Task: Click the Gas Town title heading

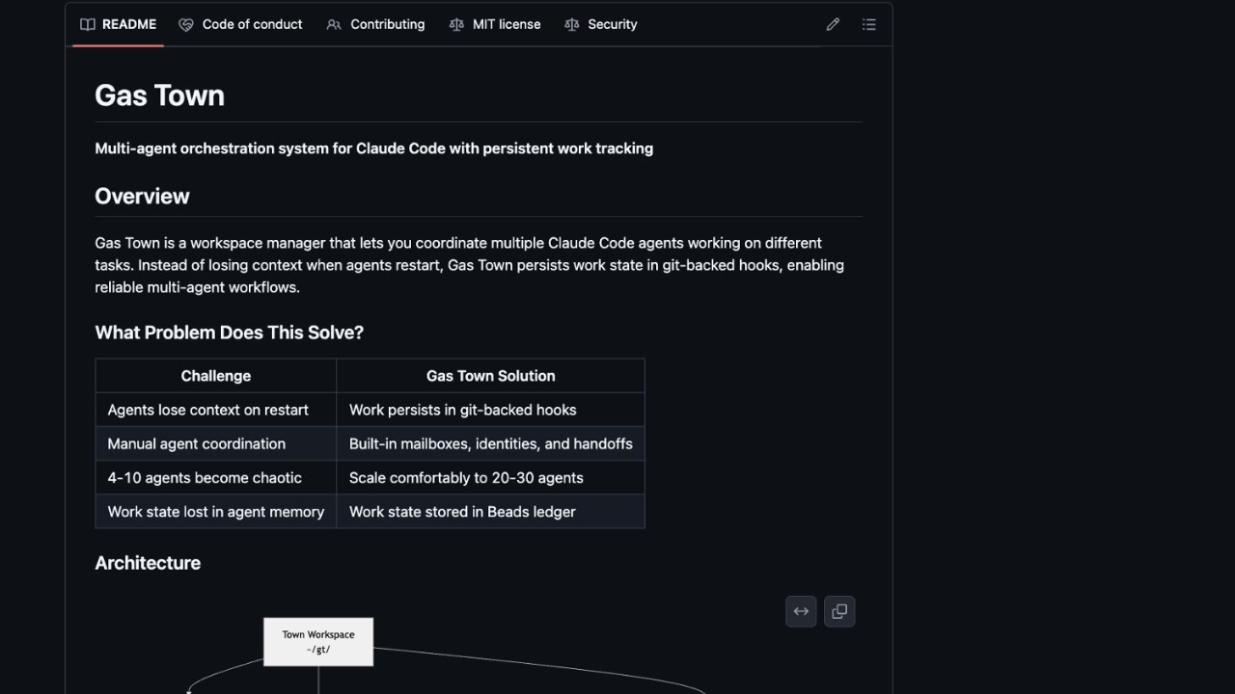Action: pos(159,94)
